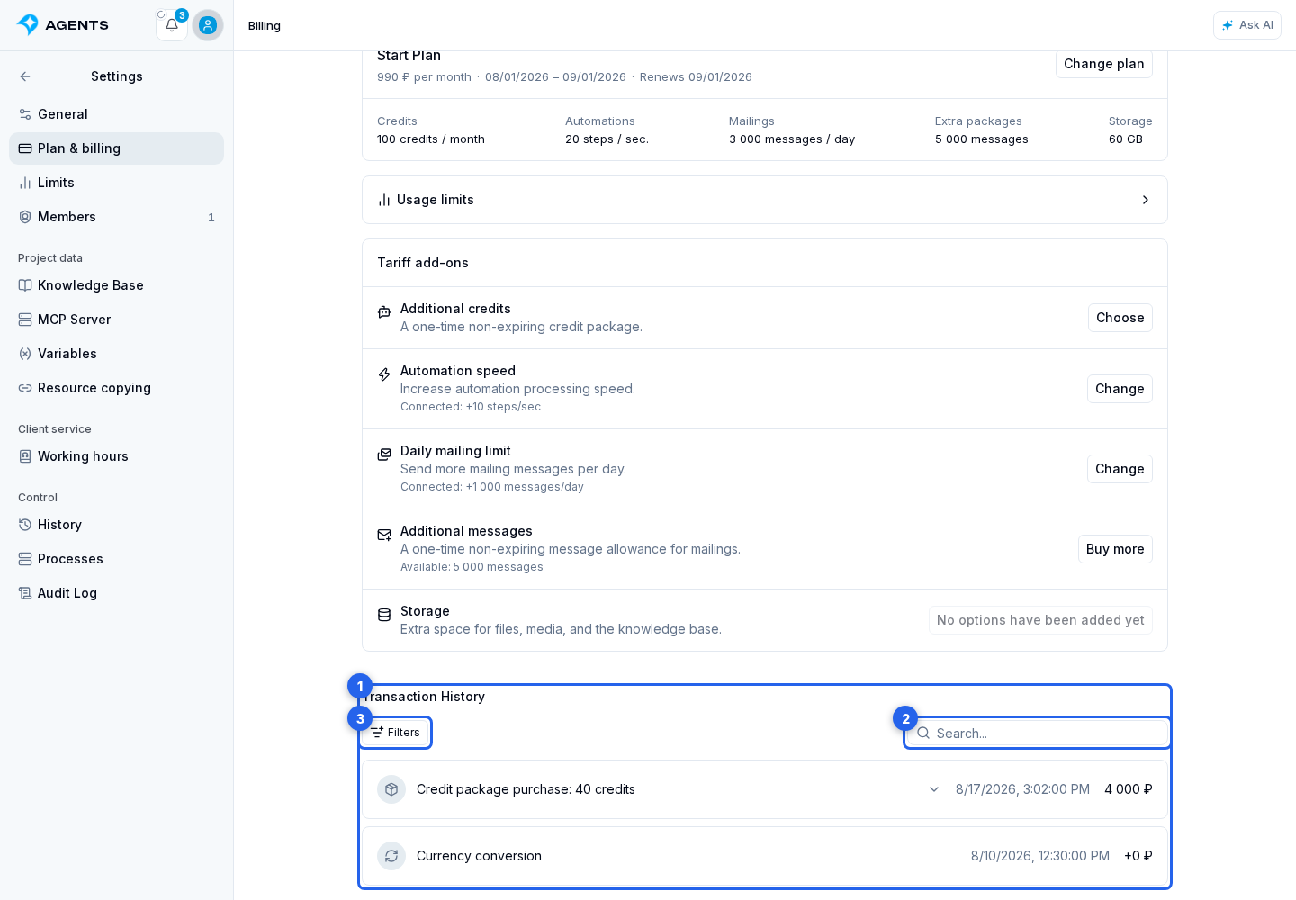Click the Resource copying link icon

coord(25,388)
